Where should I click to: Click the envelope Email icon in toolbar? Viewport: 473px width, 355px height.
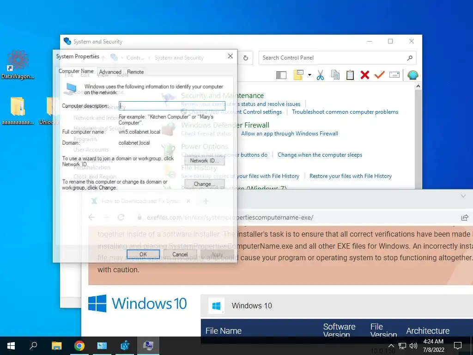(394, 74)
